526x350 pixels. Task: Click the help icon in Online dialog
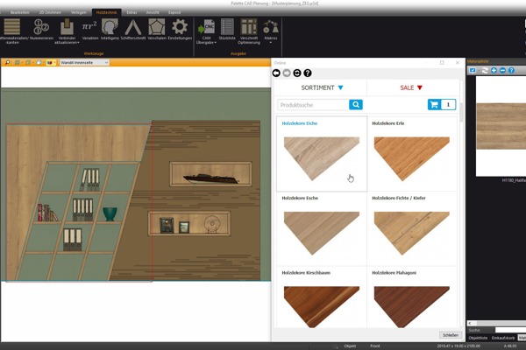[x=307, y=73]
